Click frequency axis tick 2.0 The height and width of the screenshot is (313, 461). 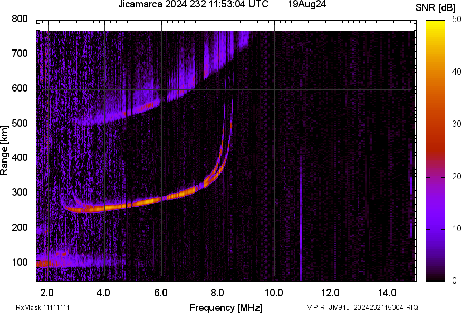pyautogui.click(x=47, y=293)
